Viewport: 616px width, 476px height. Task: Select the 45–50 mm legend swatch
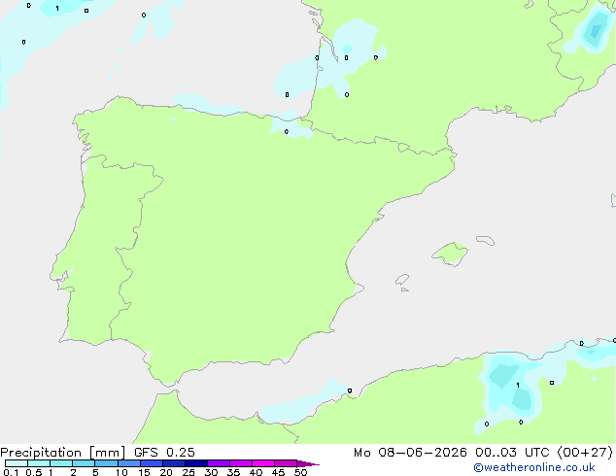286,463
